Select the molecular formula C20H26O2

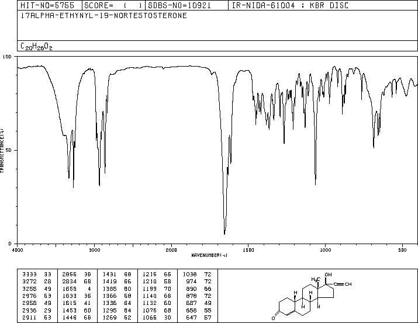[x=36, y=46]
